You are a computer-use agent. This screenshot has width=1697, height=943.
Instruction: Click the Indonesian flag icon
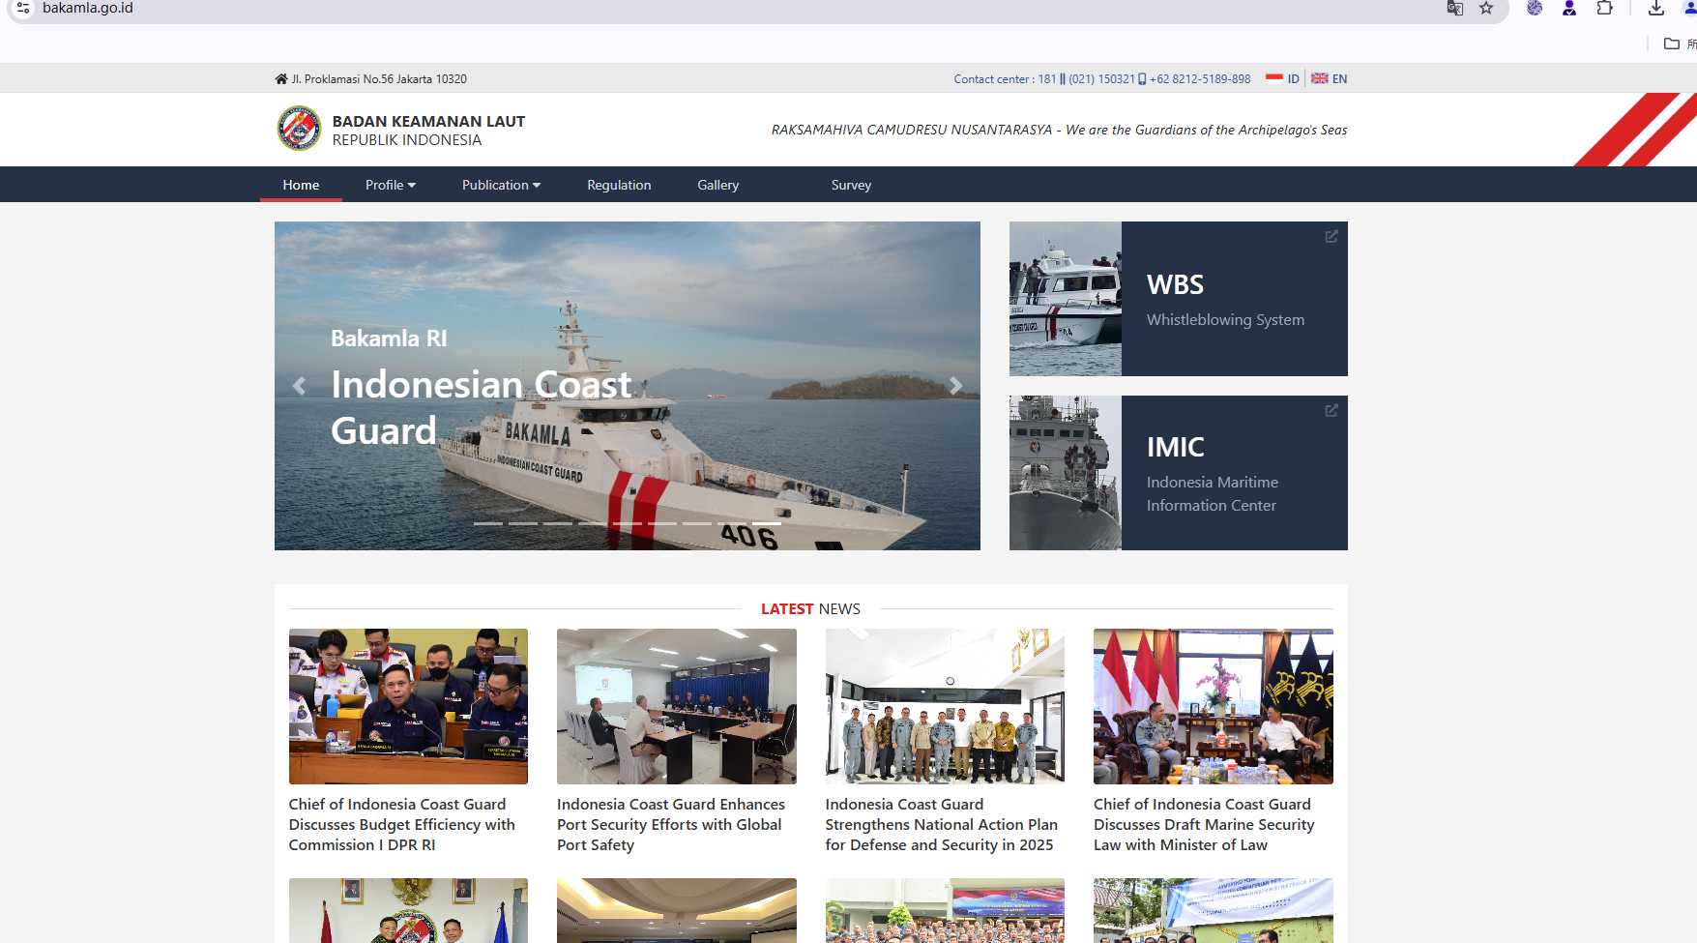[x=1274, y=78]
